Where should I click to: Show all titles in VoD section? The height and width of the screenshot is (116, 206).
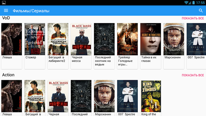tap(193, 18)
